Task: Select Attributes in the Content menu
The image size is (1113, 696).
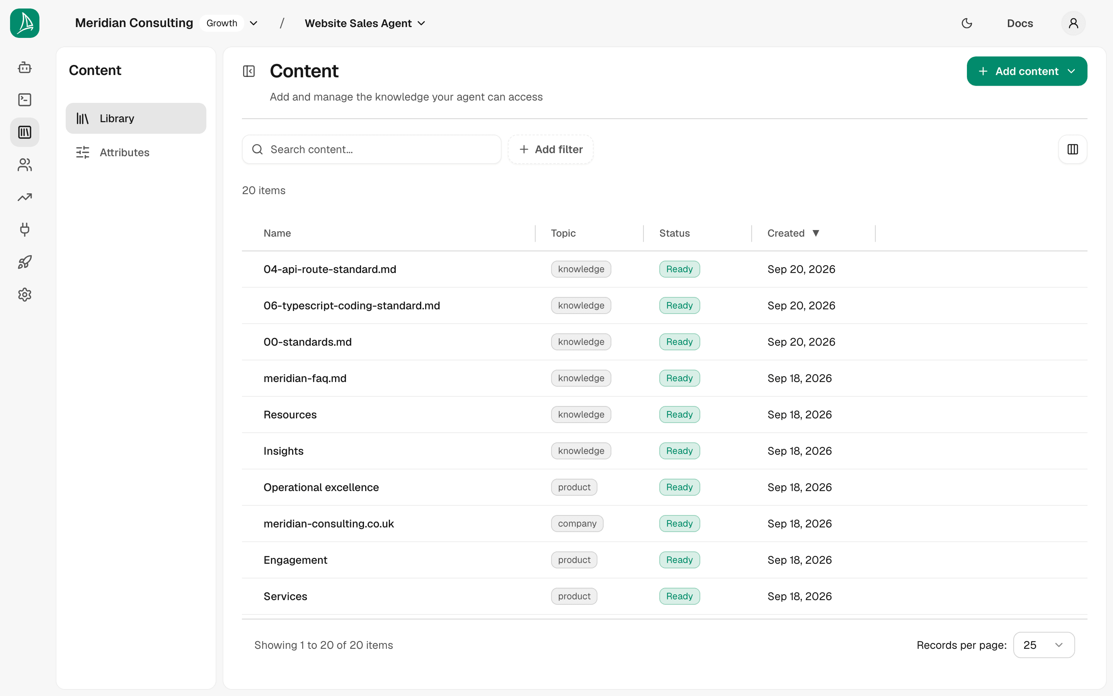Action: pyautogui.click(x=136, y=152)
